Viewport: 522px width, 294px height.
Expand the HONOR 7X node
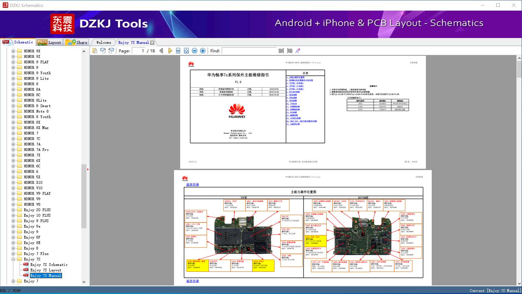coord(13,155)
